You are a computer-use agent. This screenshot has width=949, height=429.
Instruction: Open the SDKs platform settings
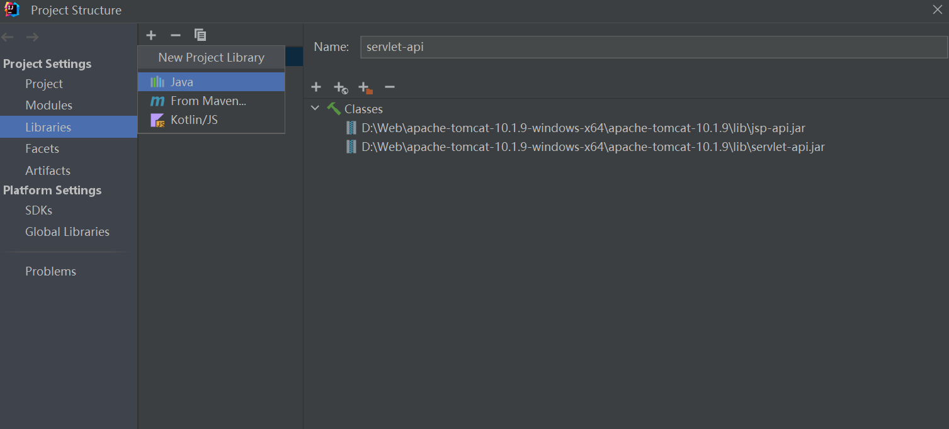tap(38, 210)
